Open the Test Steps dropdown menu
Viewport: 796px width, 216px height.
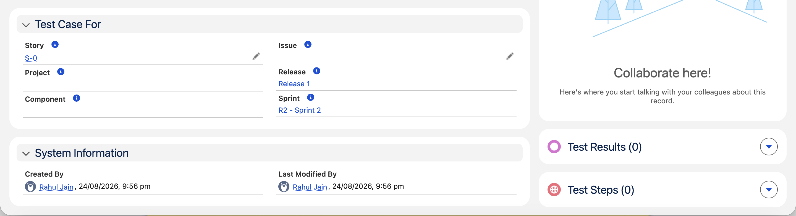tap(769, 190)
